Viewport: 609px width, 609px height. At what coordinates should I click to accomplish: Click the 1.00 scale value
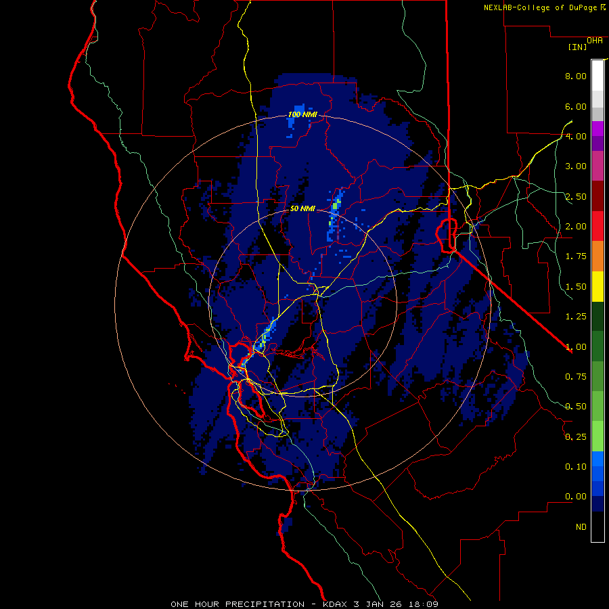pos(576,347)
